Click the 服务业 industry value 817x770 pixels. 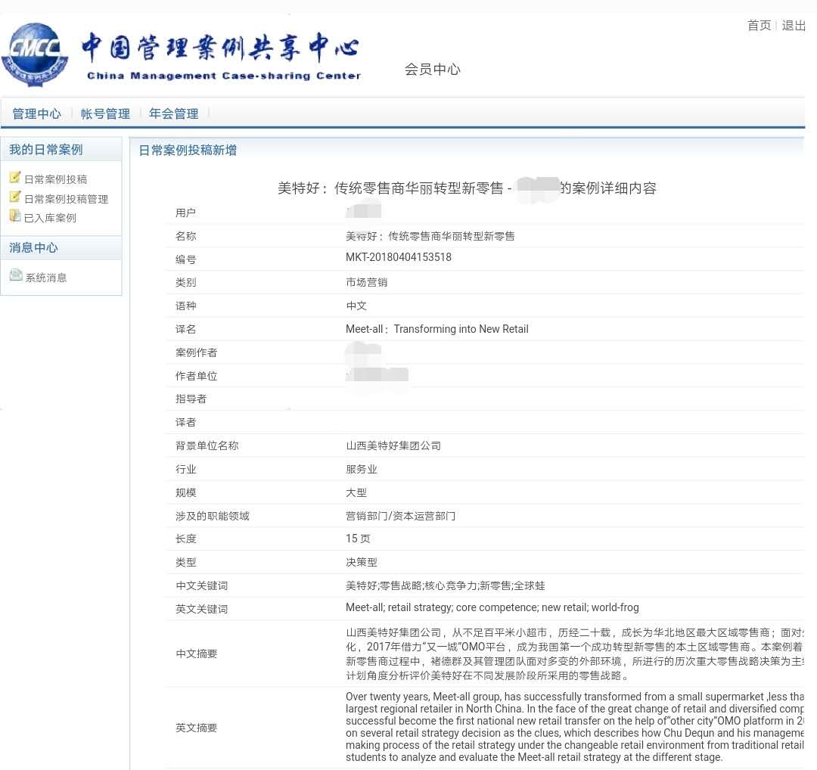[x=362, y=470]
